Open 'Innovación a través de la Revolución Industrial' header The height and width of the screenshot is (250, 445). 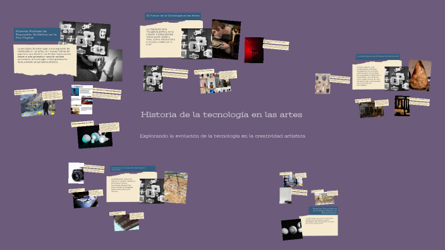(x=133, y=169)
